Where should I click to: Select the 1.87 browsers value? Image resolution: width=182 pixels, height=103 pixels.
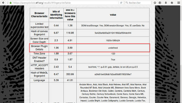tap(70, 59)
